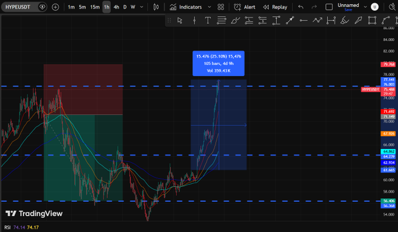Image resolution: width=398 pixels, height=232 pixels.
Task: Open the candlestick chart type selector
Action: pos(156,7)
